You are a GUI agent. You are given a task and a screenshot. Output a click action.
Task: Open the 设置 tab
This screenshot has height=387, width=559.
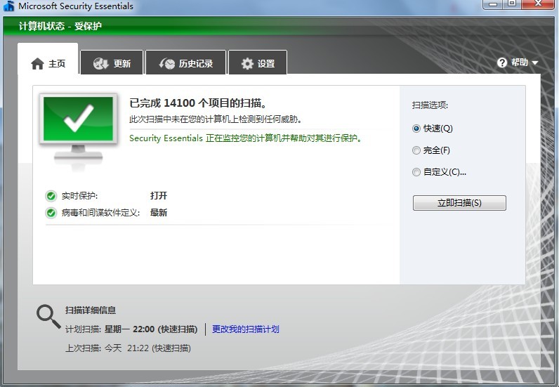pyautogui.click(x=258, y=63)
